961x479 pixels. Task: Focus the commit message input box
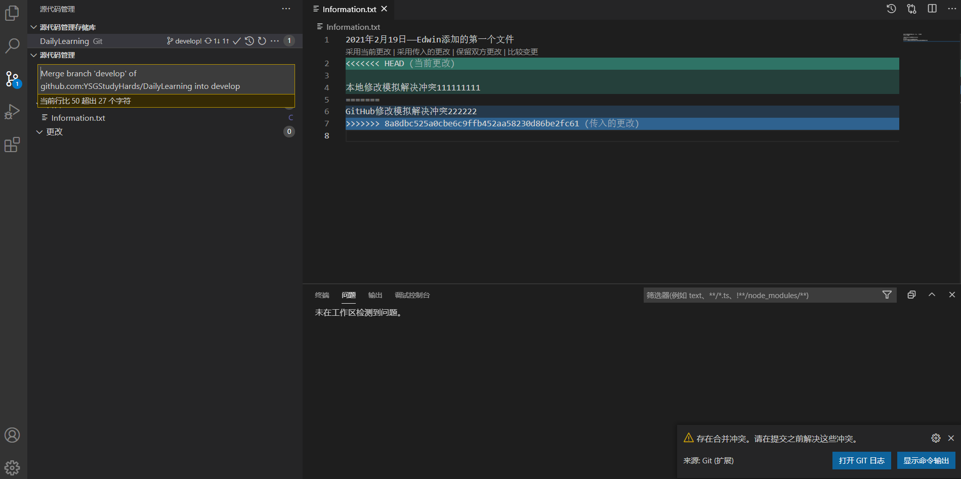pos(166,79)
